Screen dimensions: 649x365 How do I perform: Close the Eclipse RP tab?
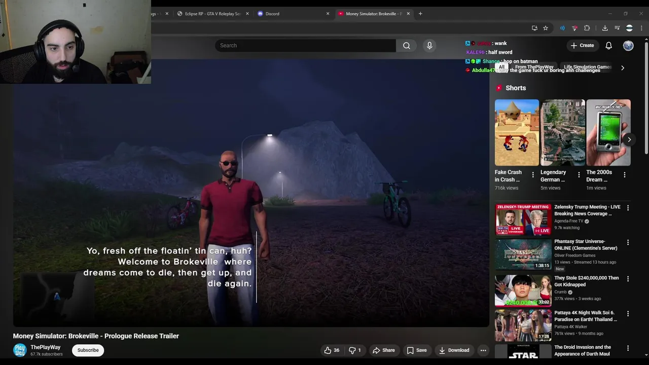click(247, 14)
